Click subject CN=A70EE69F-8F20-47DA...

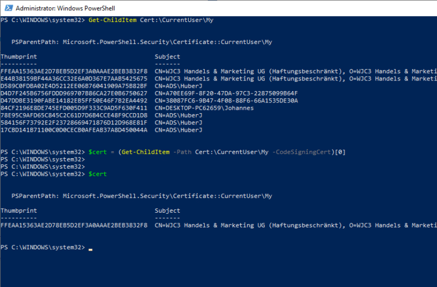(x=226, y=93)
